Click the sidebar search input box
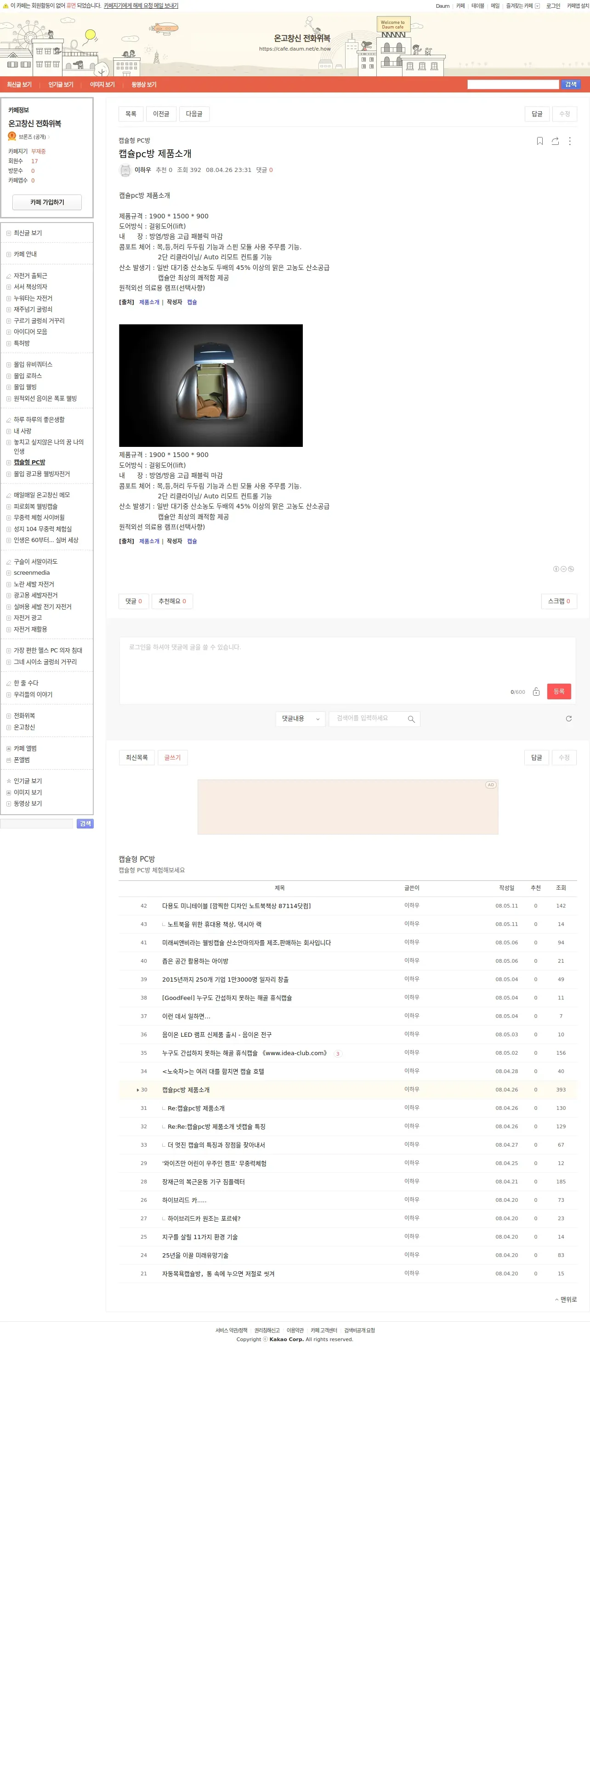 (x=37, y=823)
